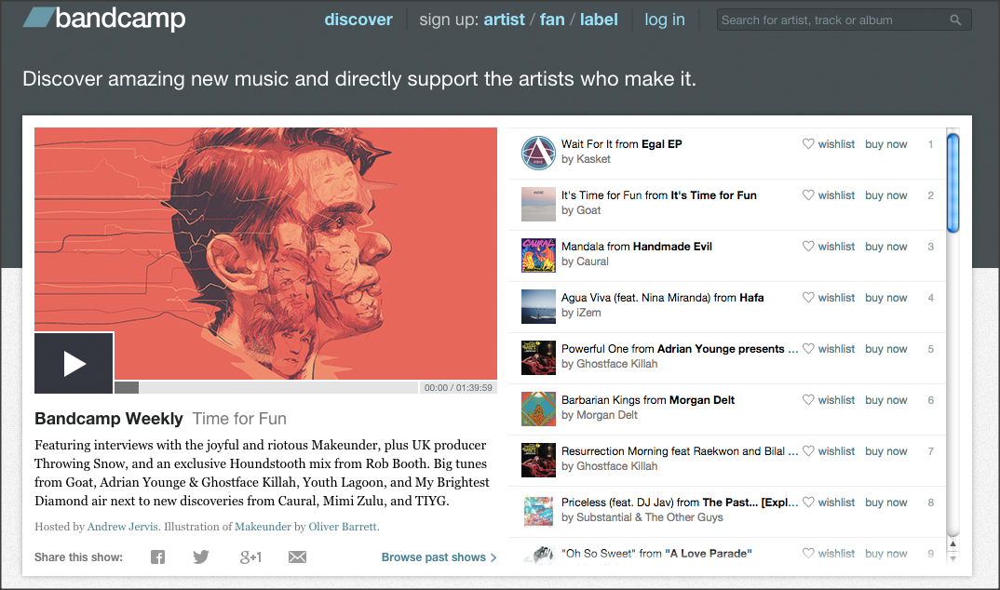Browse past shows

tap(439, 556)
